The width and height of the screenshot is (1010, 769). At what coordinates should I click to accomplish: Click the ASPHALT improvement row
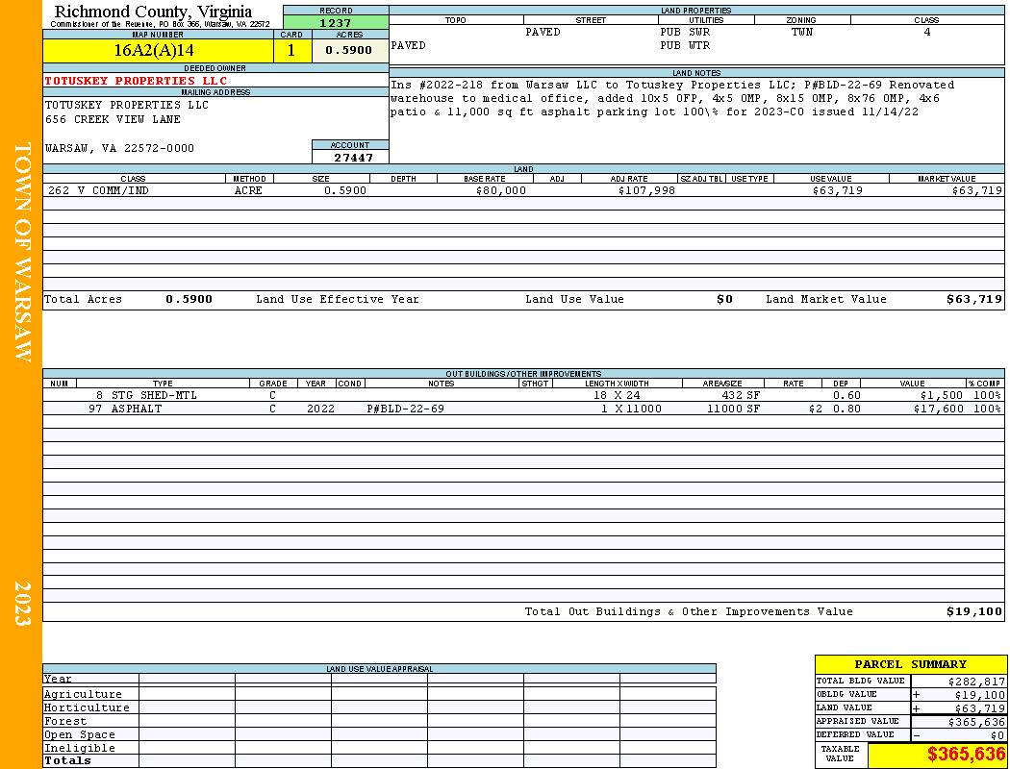523,409
